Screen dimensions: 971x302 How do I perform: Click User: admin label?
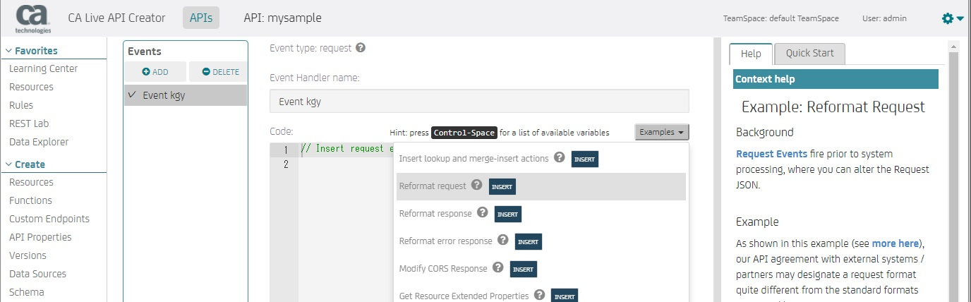point(884,18)
